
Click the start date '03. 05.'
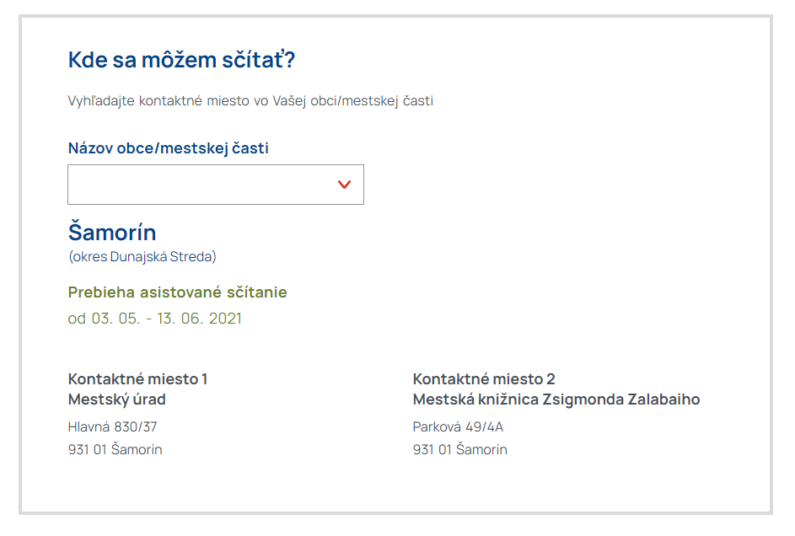113,319
